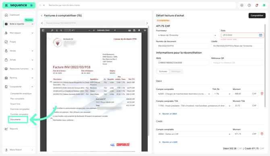Screen dimensions: 270x156
Task: Go to next PDF page
Action: 61,30
